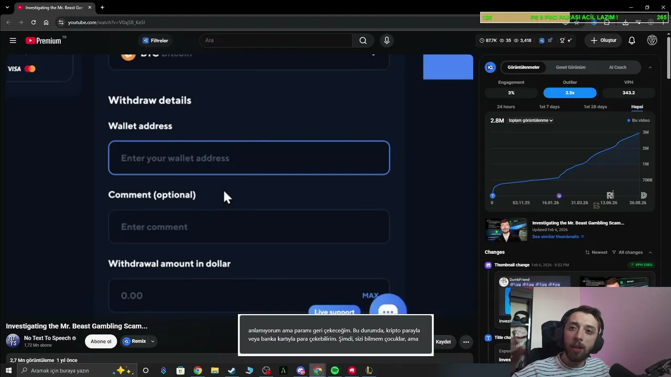The width and height of the screenshot is (671, 377).
Task: Open the No Text To Speech channel avatar
Action: point(13,341)
